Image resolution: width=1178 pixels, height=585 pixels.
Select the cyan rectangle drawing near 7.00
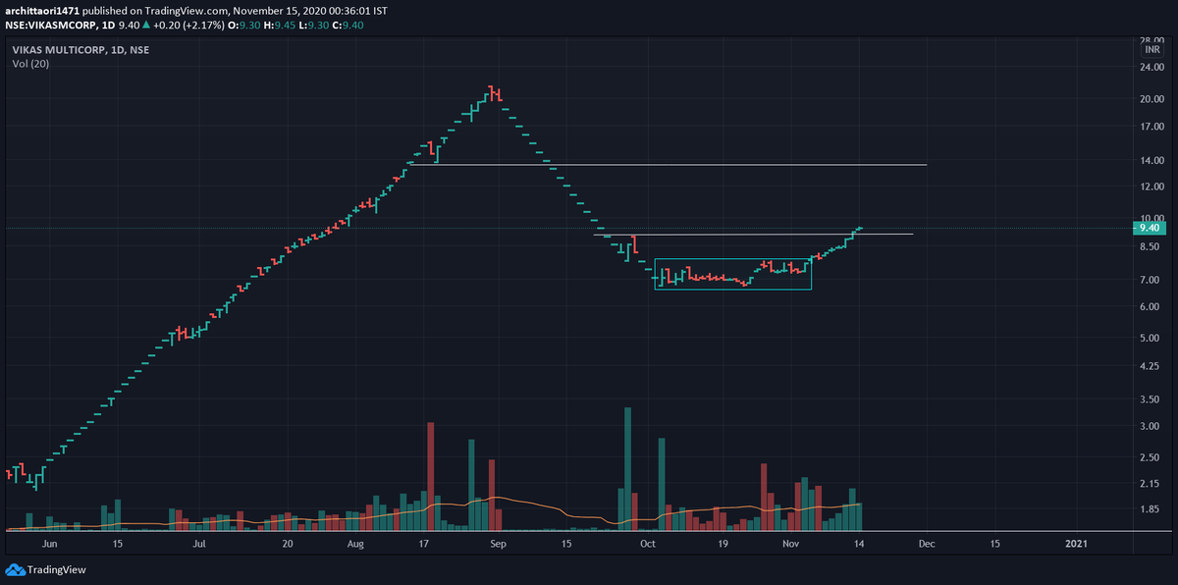pos(733,274)
